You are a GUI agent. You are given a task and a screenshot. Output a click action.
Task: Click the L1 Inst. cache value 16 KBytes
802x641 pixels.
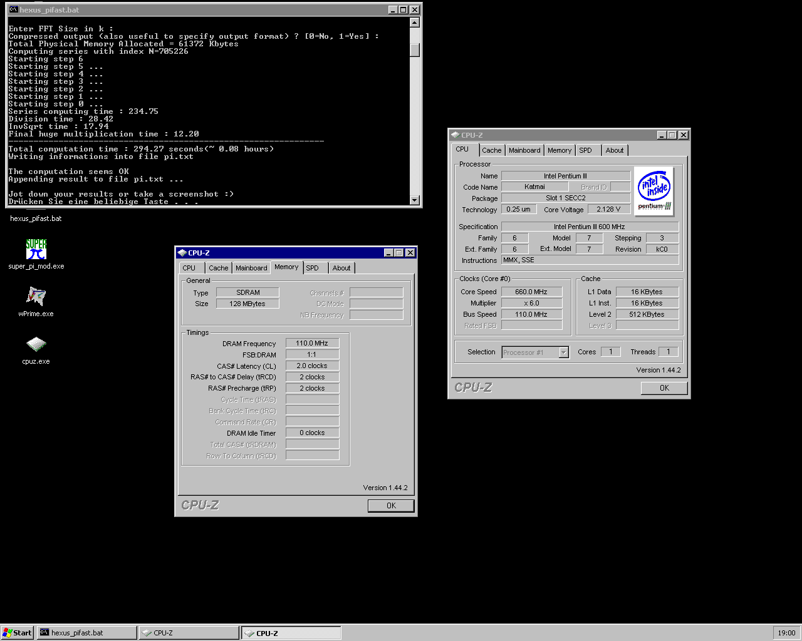(647, 303)
